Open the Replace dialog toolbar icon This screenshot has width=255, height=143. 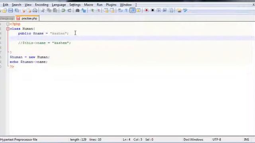click(84, 11)
